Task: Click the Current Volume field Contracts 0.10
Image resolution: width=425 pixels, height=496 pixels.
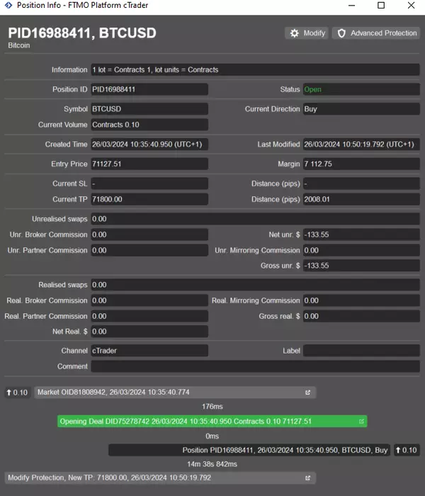Action: (x=149, y=125)
